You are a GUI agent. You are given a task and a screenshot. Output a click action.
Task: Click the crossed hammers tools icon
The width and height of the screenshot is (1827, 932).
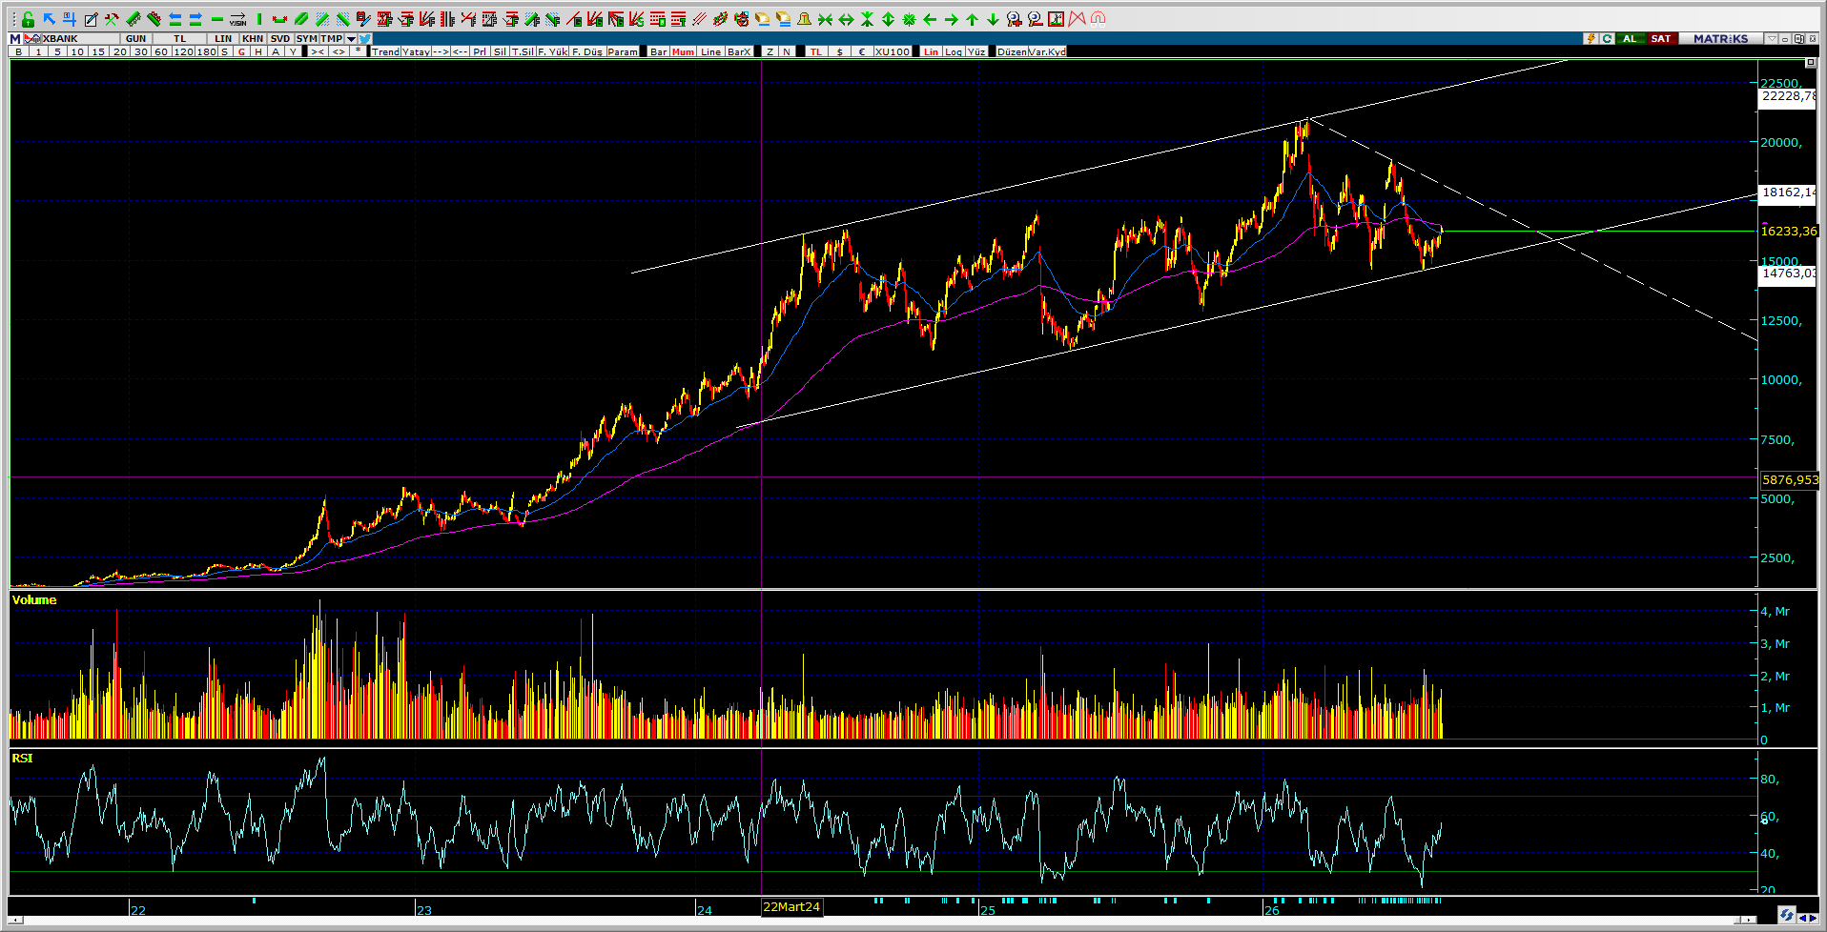[112, 19]
